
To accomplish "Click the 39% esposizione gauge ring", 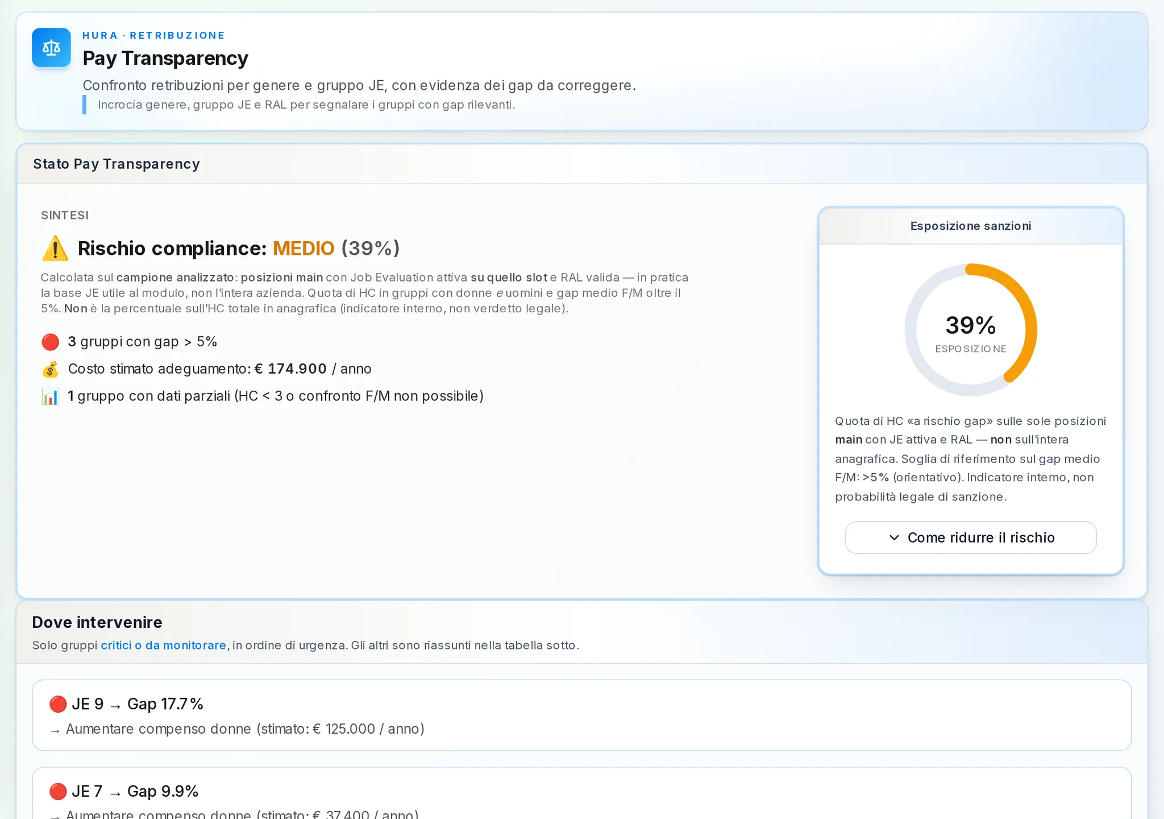I will pyautogui.click(x=971, y=330).
